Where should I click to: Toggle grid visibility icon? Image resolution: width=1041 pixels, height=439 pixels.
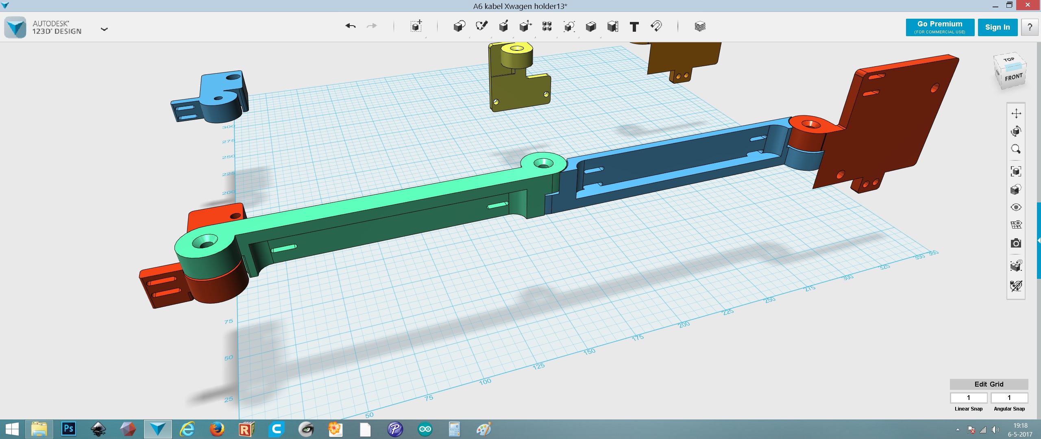tap(1016, 225)
